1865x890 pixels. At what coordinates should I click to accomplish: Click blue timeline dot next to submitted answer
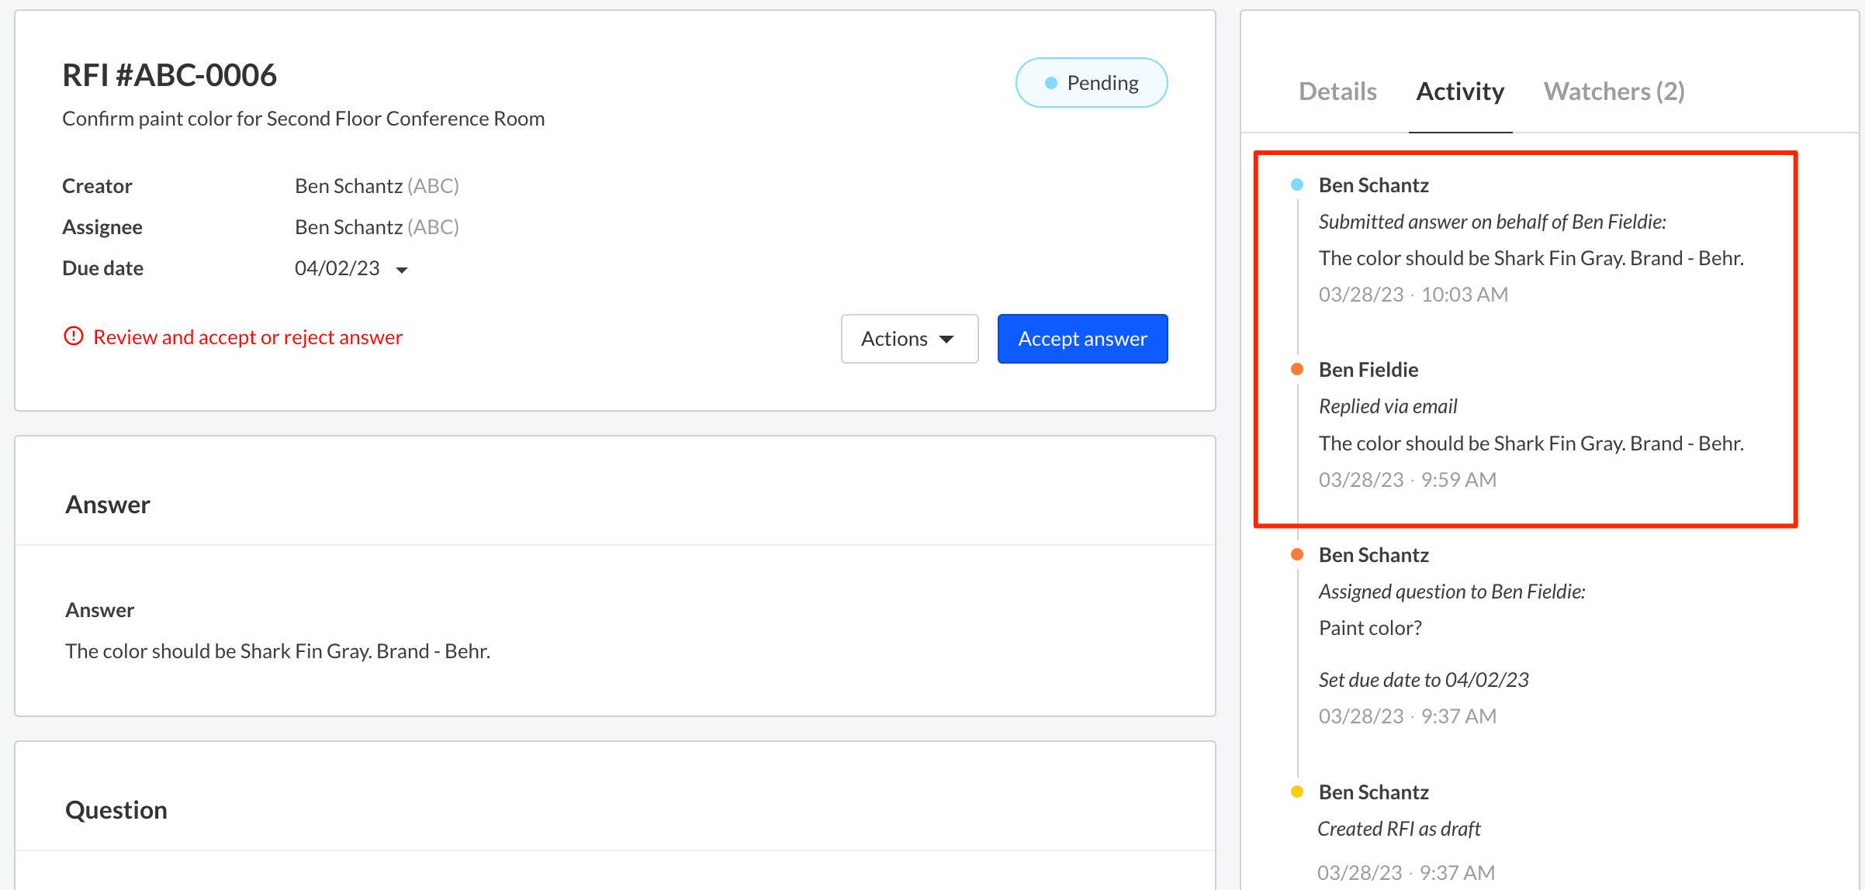pos(1296,185)
